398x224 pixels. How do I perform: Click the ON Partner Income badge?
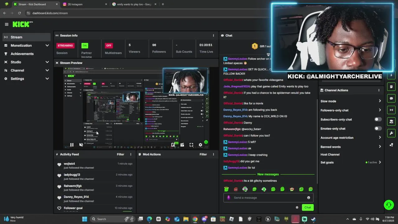[x=85, y=45]
